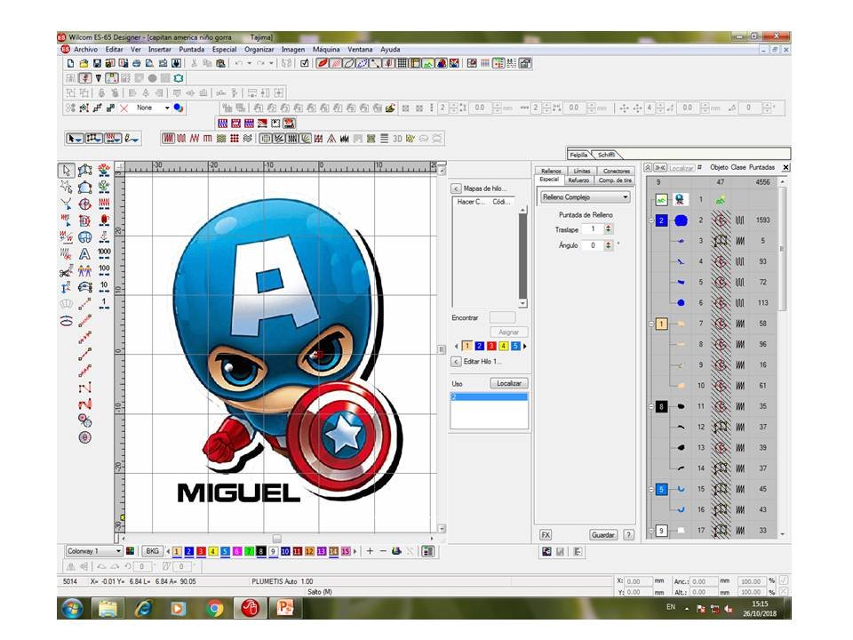
Task: Click the hoop ellipse icon in left toolbox
Action: pyautogui.click(x=67, y=321)
